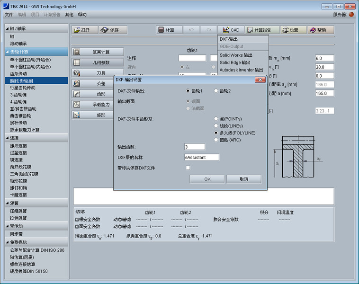
Task: Choose 圆弧 (ARC) tooth shape option
Action: [216, 140]
